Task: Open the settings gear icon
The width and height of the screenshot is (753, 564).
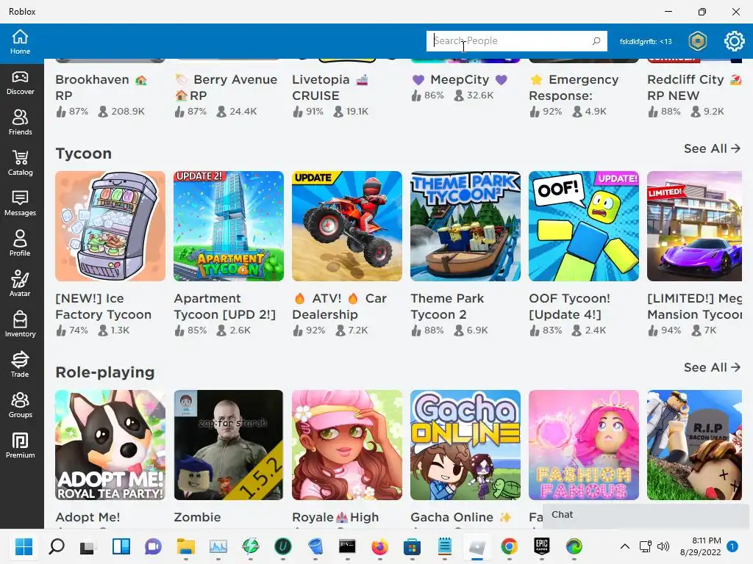Action: [734, 41]
